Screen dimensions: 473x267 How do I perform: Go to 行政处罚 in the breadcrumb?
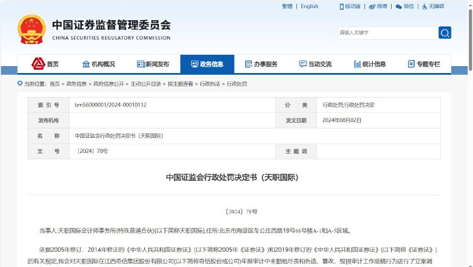(237, 84)
